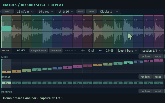Image resolution: width=165 pixels, height=103 pixels.
Task: Select the cw_am... sample name field
Action: [x=6, y=51]
